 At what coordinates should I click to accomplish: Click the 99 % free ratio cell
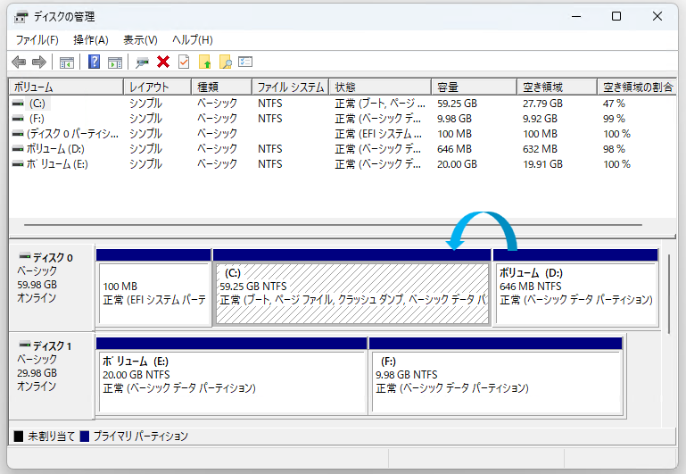(x=614, y=119)
